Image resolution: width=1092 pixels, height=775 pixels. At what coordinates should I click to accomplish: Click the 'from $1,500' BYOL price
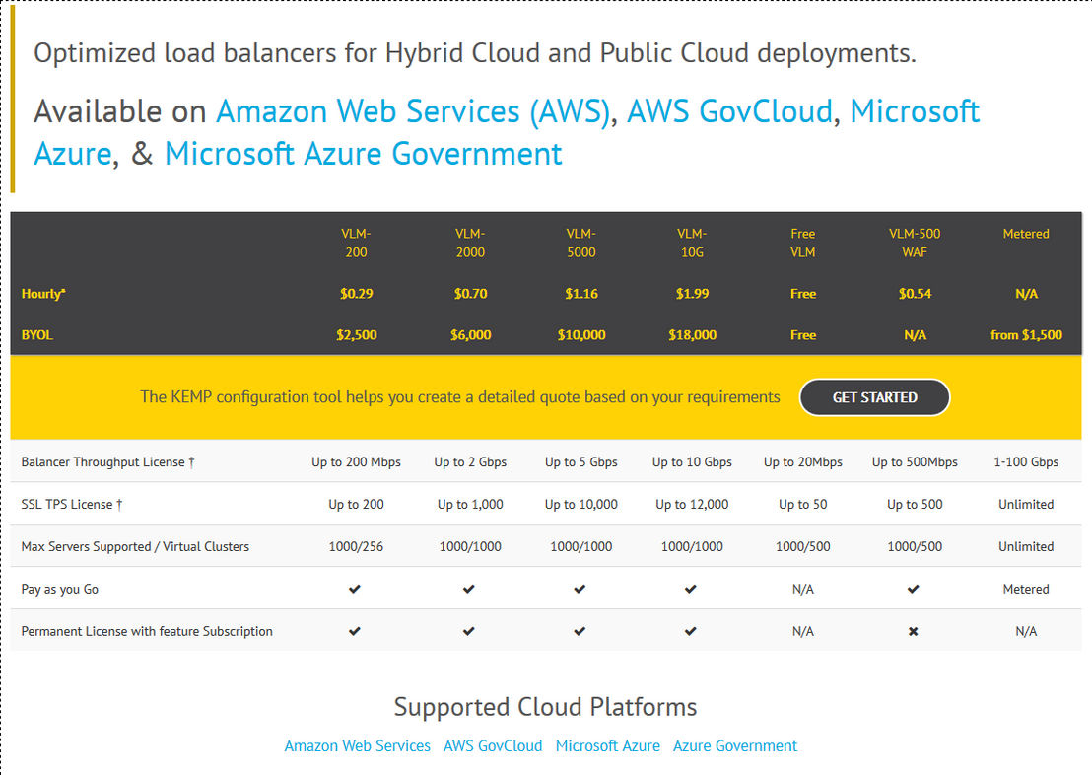point(1026,335)
